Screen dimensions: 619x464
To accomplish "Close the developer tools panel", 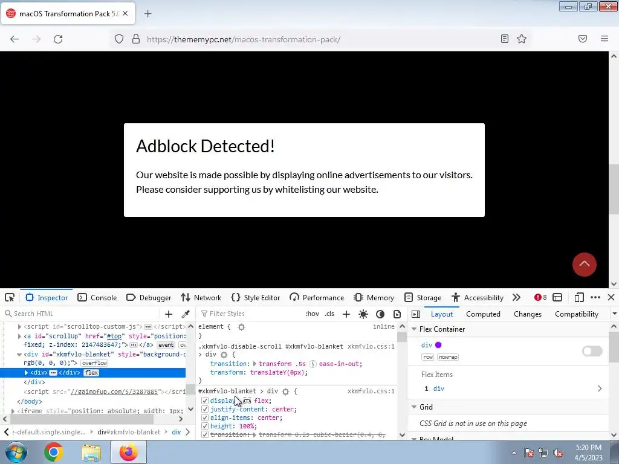I will [611, 297].
